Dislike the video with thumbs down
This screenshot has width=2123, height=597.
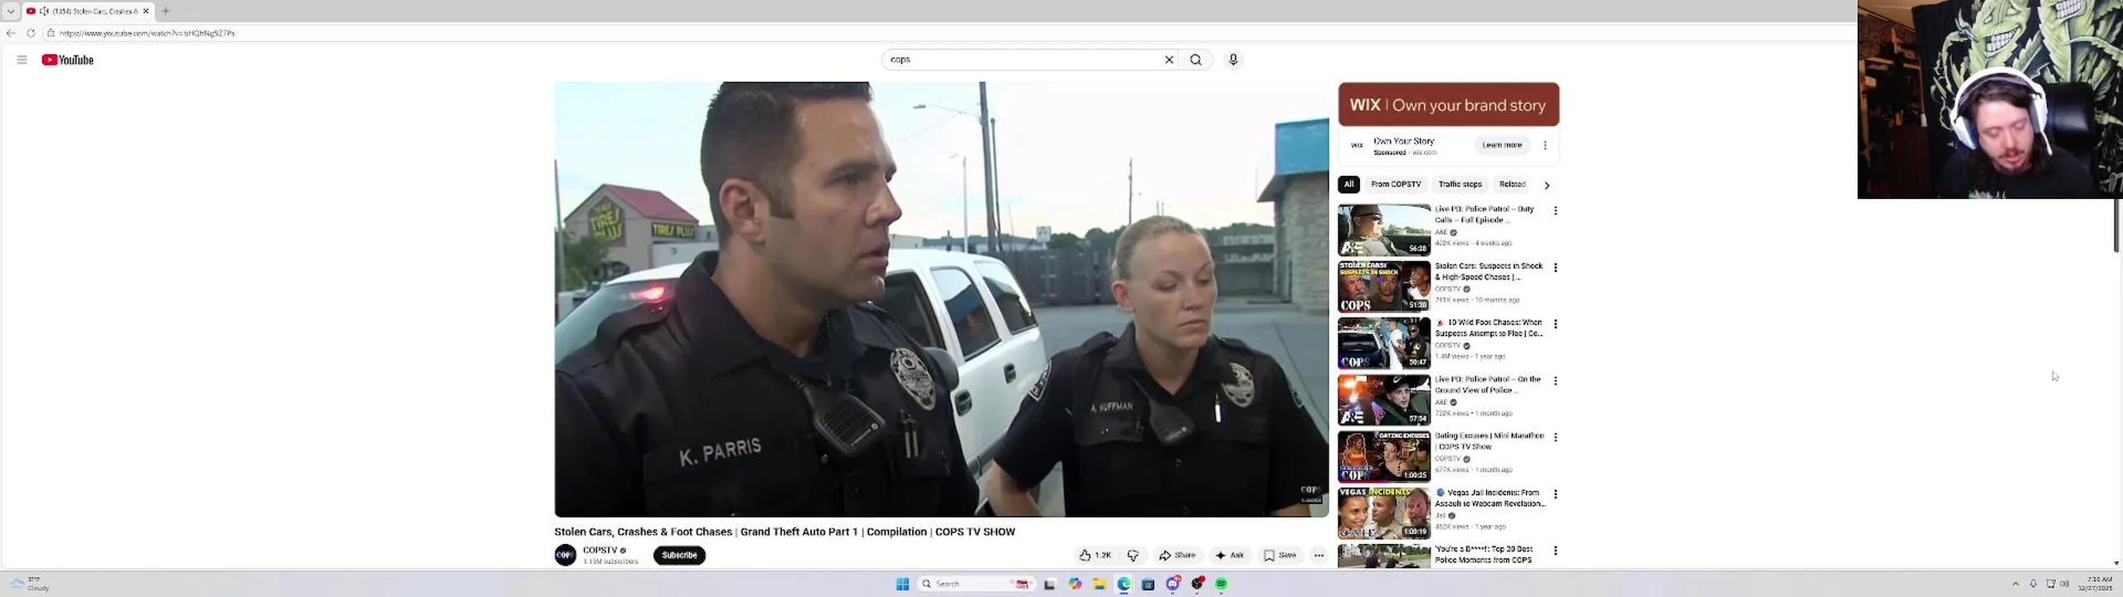(x=1133, y=556)
